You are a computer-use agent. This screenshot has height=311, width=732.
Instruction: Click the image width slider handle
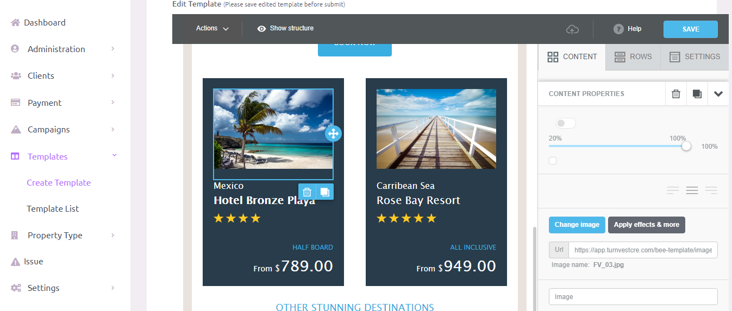point(686,146)
